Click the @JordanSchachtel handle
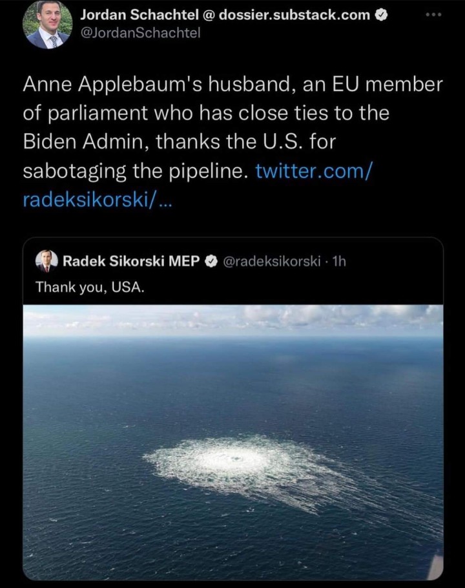This screenshot has height=588, width=465. coord(140,33)
